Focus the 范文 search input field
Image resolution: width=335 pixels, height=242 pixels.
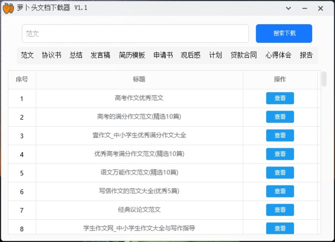point(135,34)
